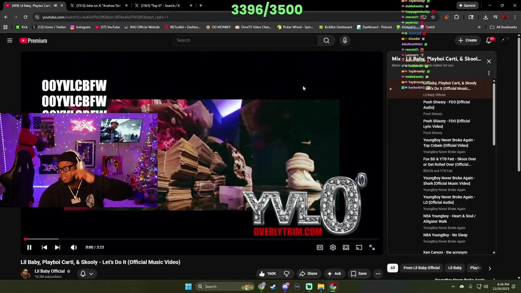Open the Ask AI button
The width and height of the screenshot is (521, 293).
pos(334,273)
